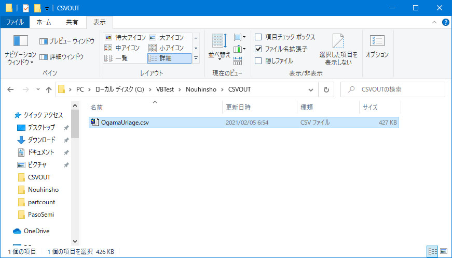
Task: Switch to the Home (ホーム) ribbon tab
Action: (x=44, y=22)
